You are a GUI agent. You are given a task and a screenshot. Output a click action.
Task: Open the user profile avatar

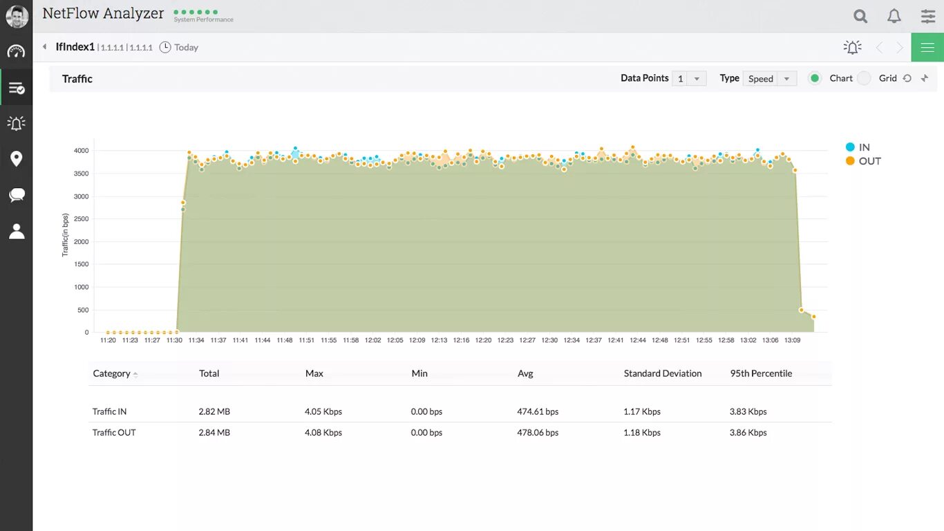click(17, 16)
